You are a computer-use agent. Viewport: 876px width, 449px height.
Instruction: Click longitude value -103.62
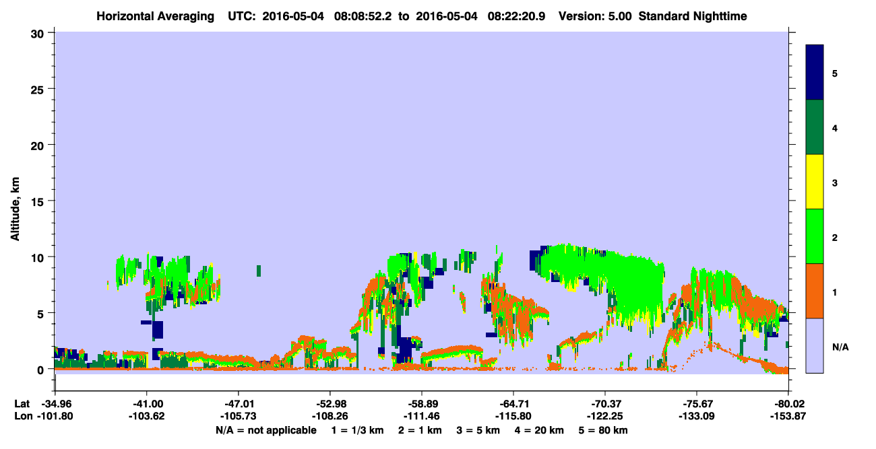(x=146, y=417)
